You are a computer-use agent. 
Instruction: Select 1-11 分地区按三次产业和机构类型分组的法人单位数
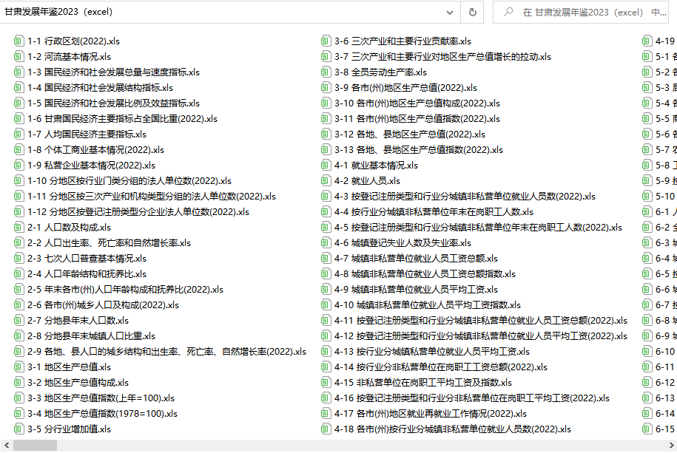pos(152,197)
